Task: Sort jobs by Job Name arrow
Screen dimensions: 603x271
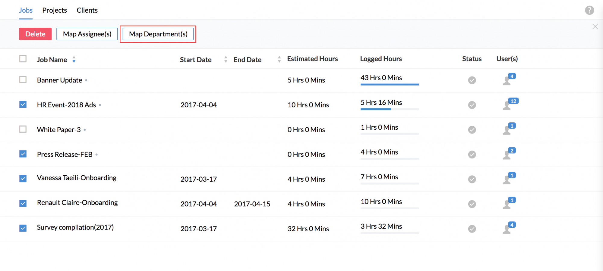Action: (x=74, y=60)
